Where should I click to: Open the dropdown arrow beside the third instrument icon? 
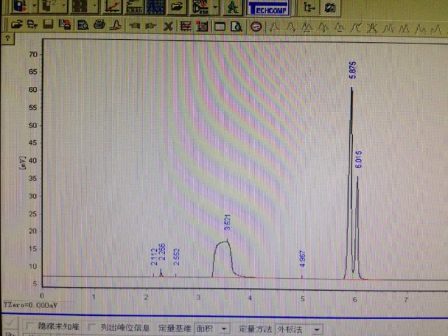95,6
